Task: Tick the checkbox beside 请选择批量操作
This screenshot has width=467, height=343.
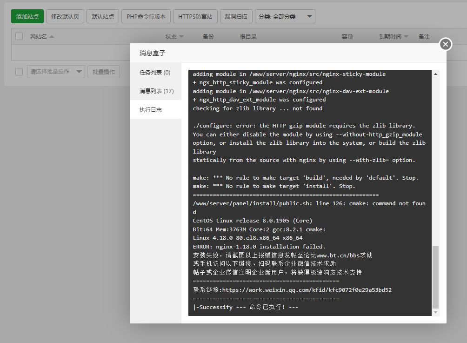Action: [19, 72]
